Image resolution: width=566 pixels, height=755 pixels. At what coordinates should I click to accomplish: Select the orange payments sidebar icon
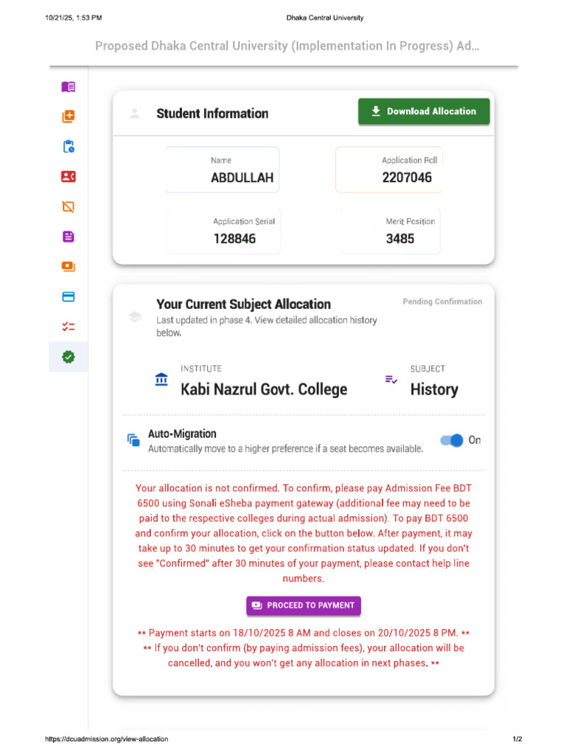click(x=69, y=267)
